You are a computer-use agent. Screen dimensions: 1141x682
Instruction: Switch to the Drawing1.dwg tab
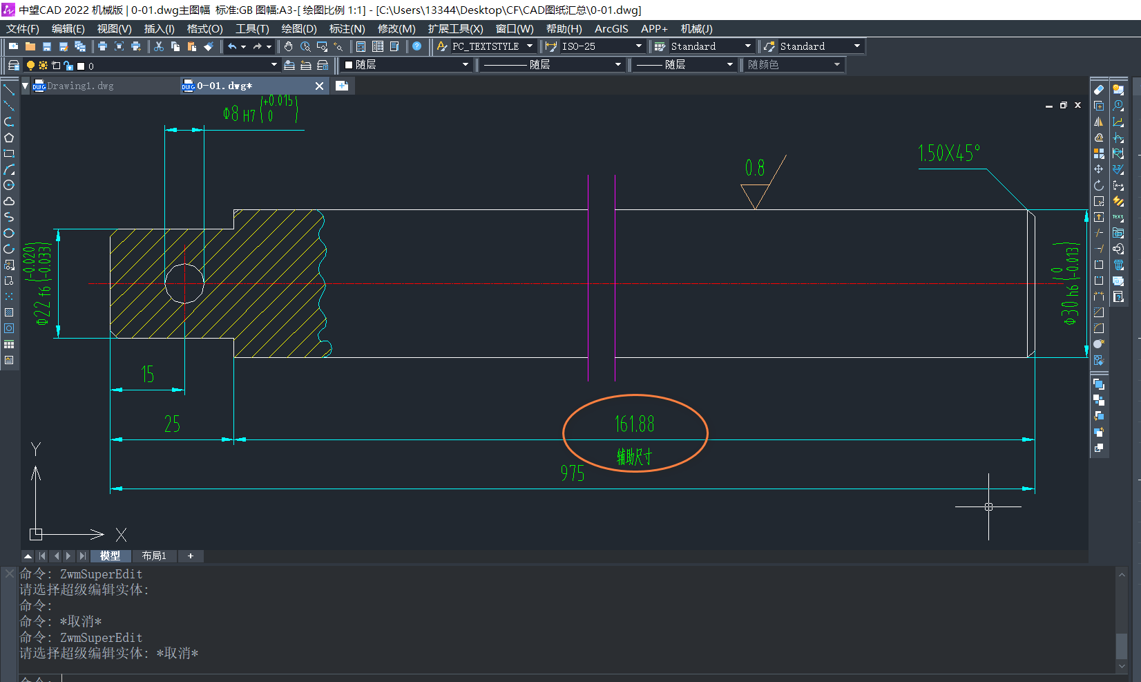pos(80,86)
